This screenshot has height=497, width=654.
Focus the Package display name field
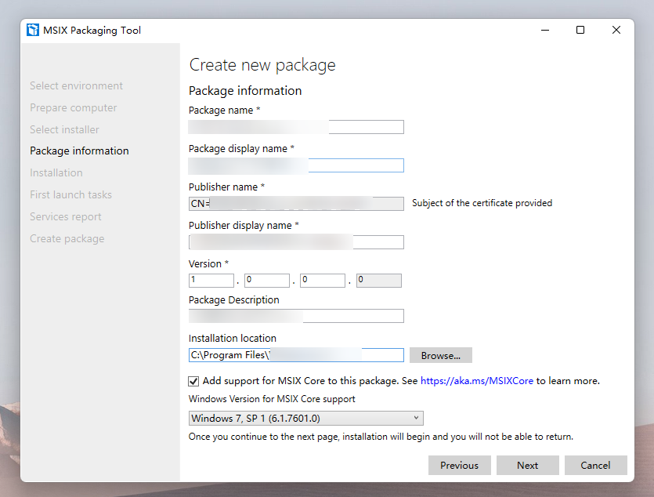click(296, 165)
